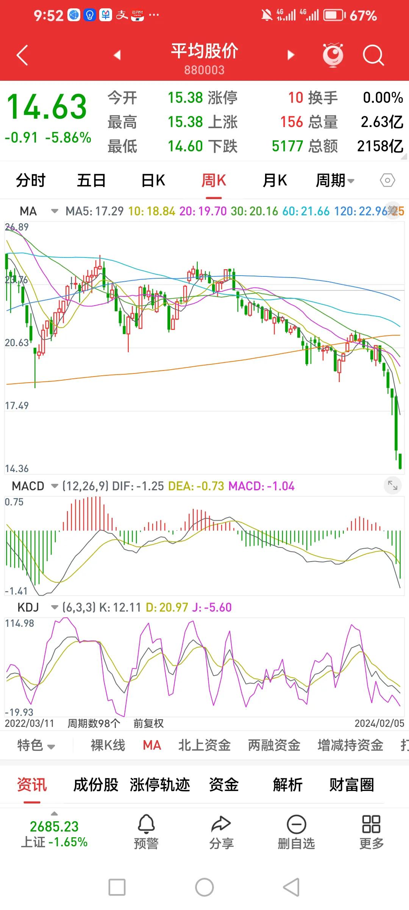Screen dimensions: 409x910
Task: Open the 解析 analysis tab
Action: 288,785
